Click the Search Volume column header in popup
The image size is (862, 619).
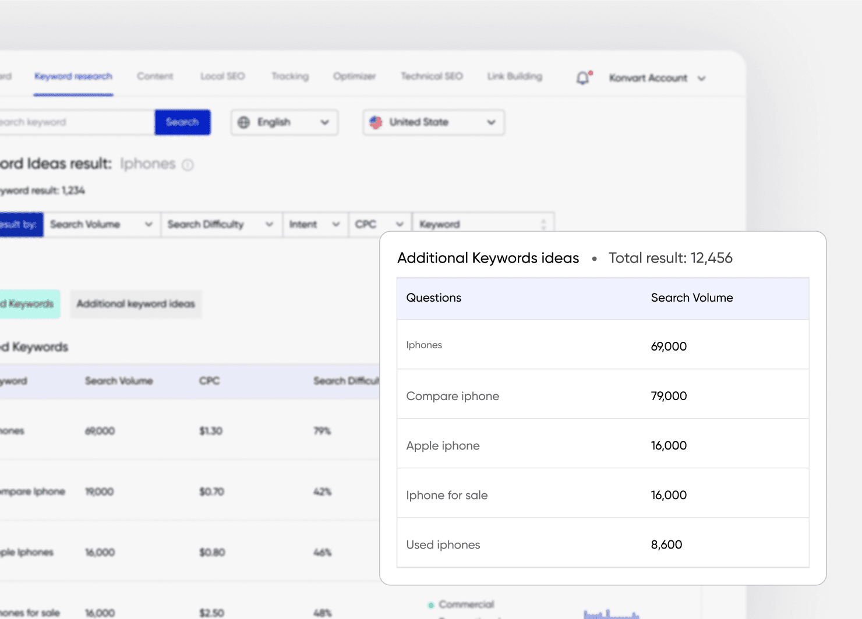pyautogui.click(x=691, y=298)
